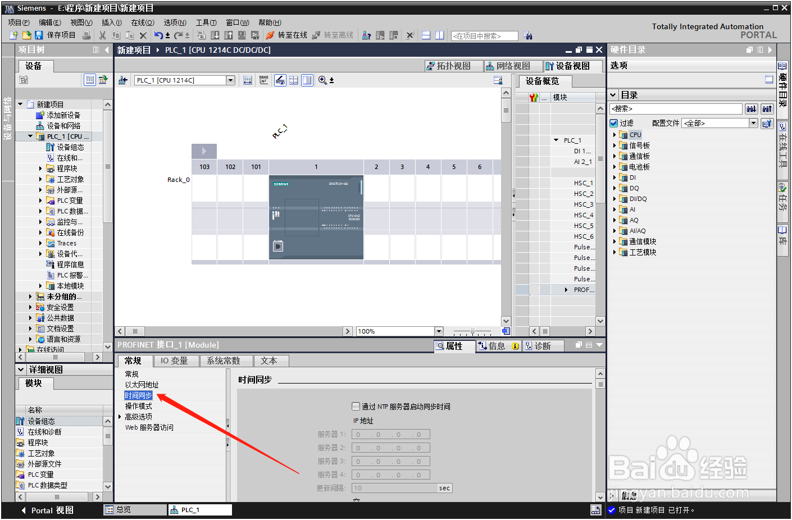Click the new project icon in toolbar
Image resolution: width=792 pixels, height=520 pixels.
(14, 35)
